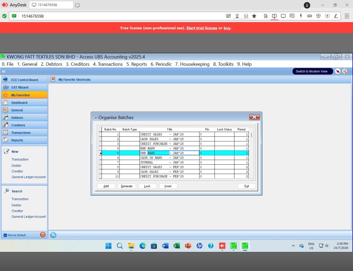Open the General menu
This screenshot has height=271, width=353.
click(x=27, y=64)
